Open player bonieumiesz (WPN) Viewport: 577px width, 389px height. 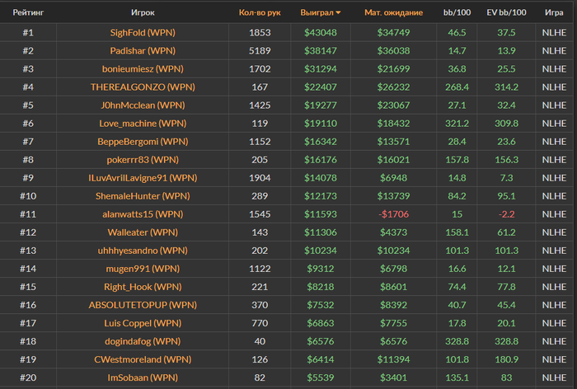coord(143,69)
